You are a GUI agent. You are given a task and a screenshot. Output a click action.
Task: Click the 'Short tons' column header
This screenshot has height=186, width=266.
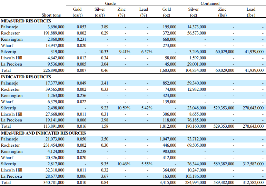[x=51, y=15]
